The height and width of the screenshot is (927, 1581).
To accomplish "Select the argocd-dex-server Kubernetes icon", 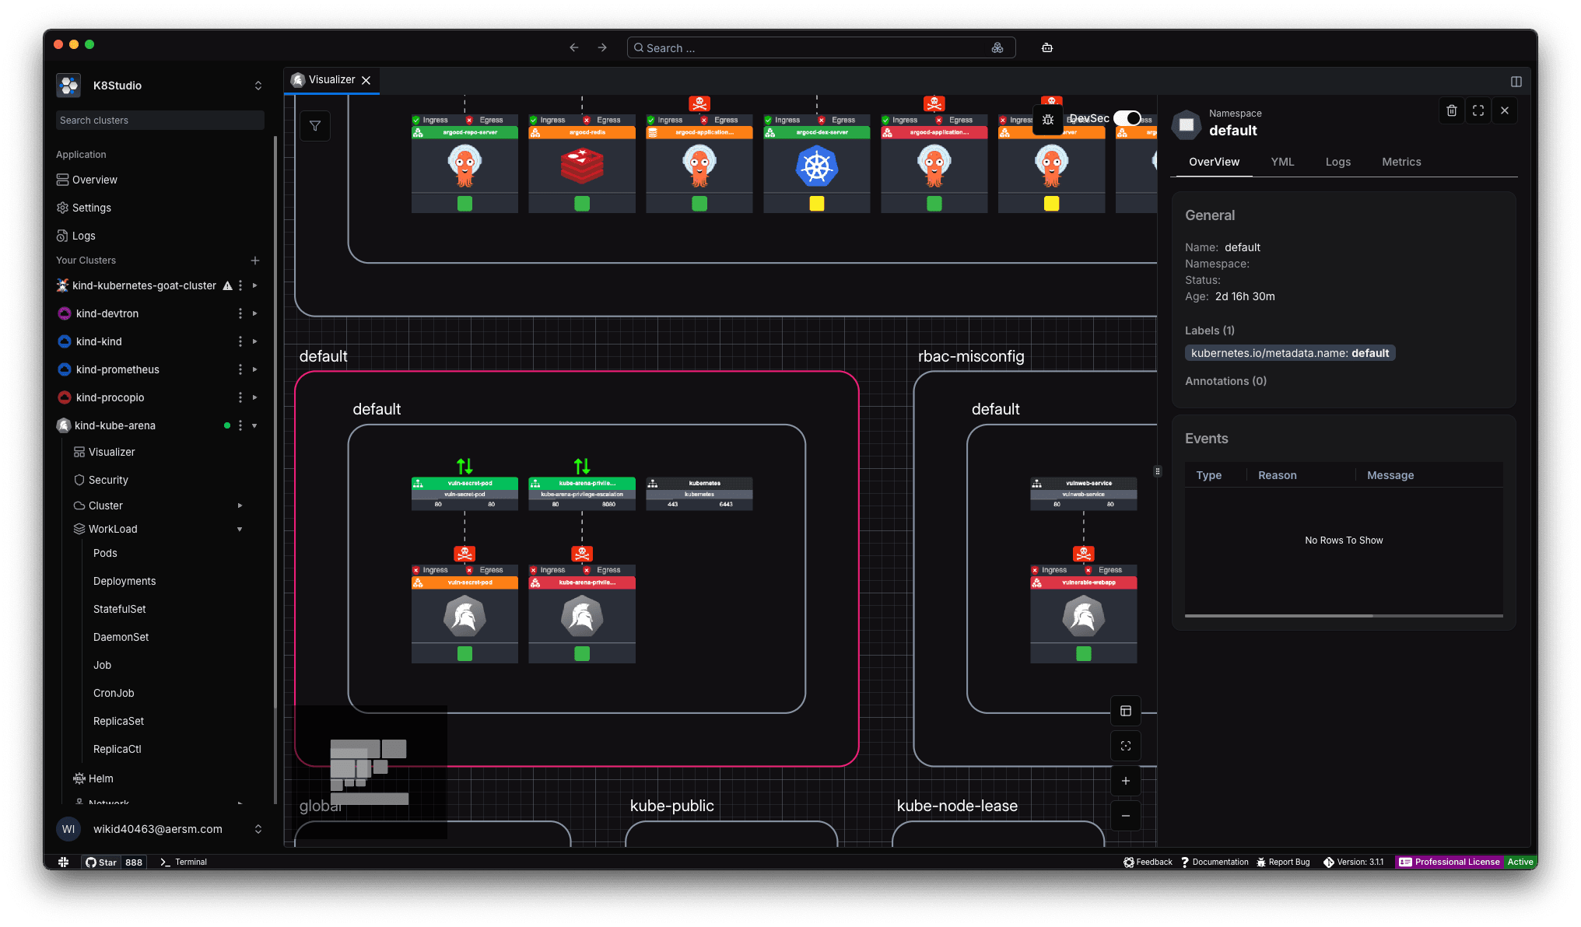I will (x=817, y=166).
